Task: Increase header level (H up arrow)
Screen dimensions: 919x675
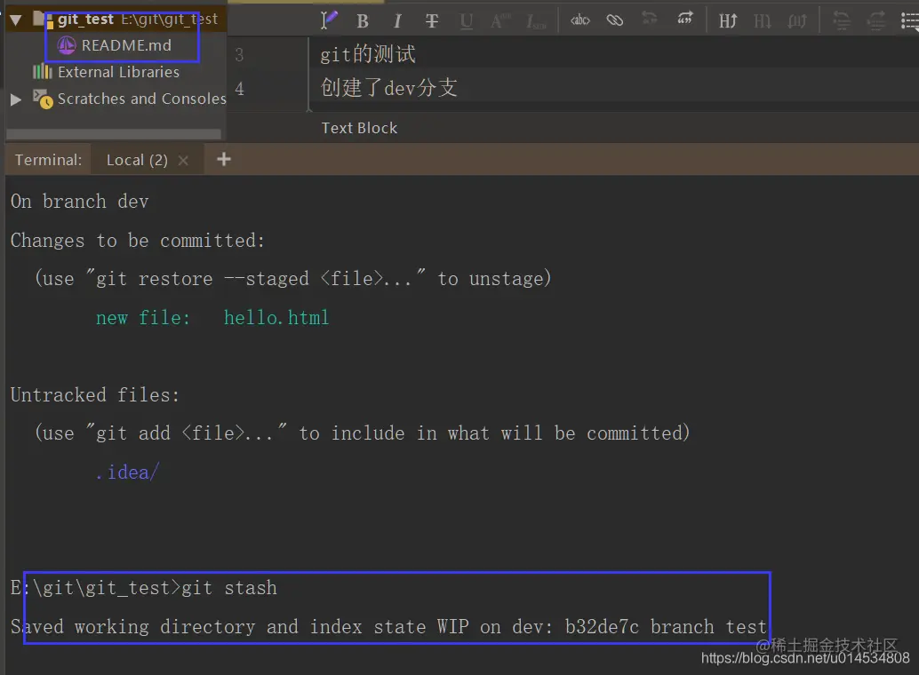Action: click(x=727, y=21)
